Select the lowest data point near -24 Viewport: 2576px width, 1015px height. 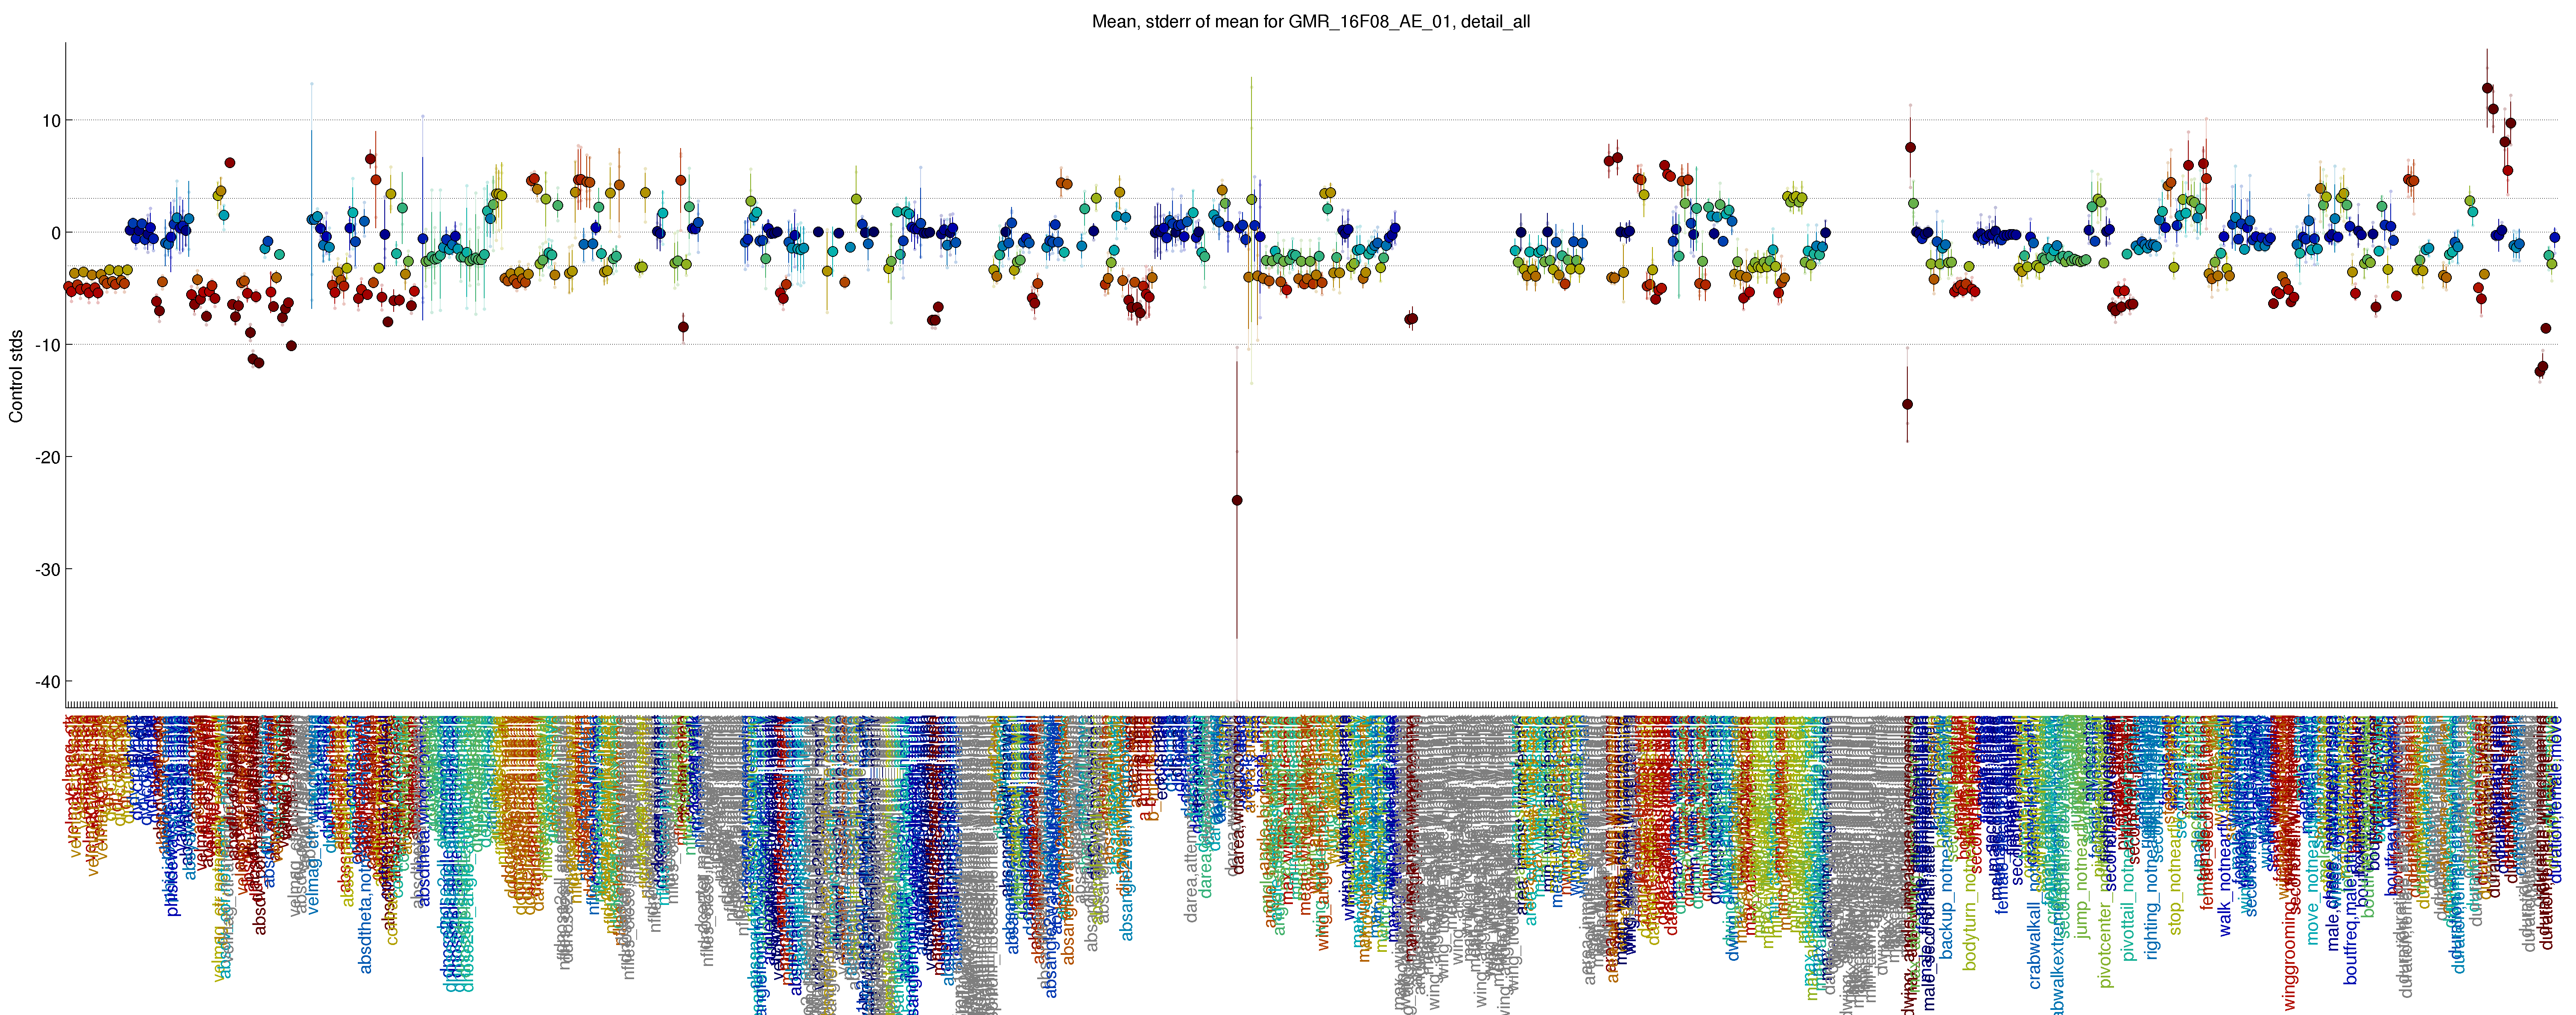click(x=1237, y=500)
